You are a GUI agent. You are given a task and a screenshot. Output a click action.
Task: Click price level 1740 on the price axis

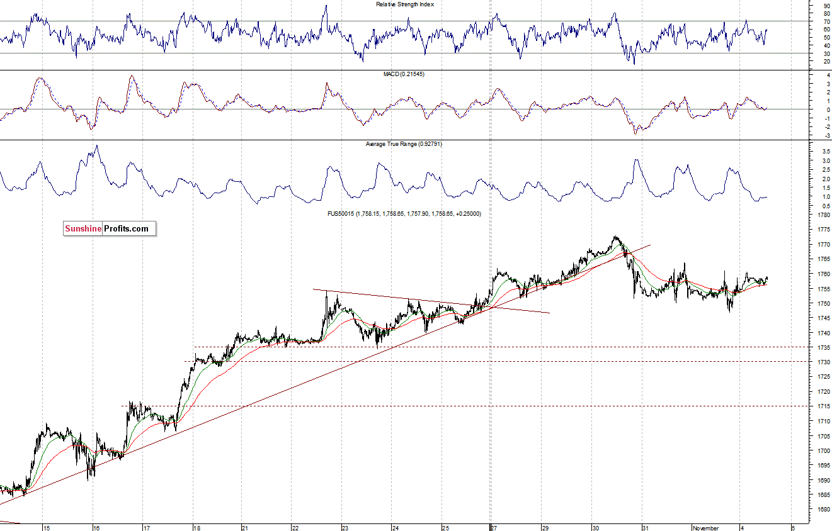click(x=823, y=333)
